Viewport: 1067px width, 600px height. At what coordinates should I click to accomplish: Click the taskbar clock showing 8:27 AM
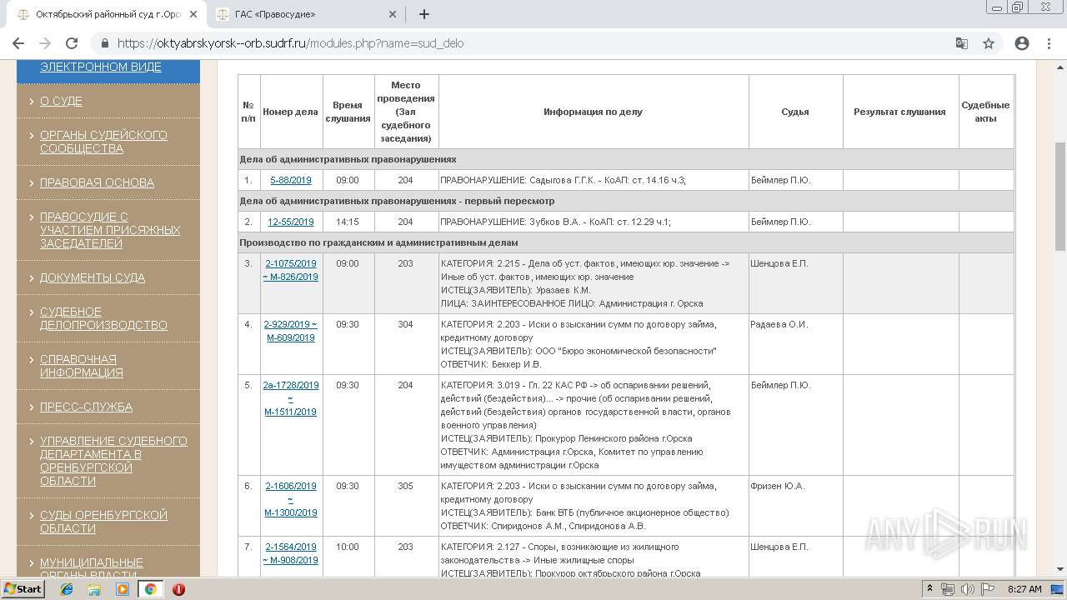click(x=1024, y=589)
